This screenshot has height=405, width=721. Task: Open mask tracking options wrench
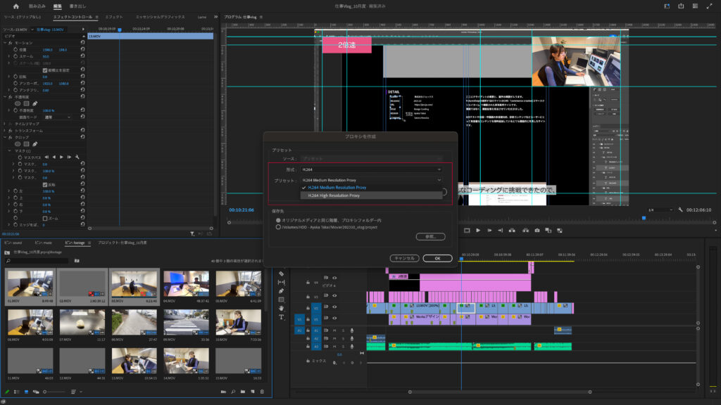[77, 157]
